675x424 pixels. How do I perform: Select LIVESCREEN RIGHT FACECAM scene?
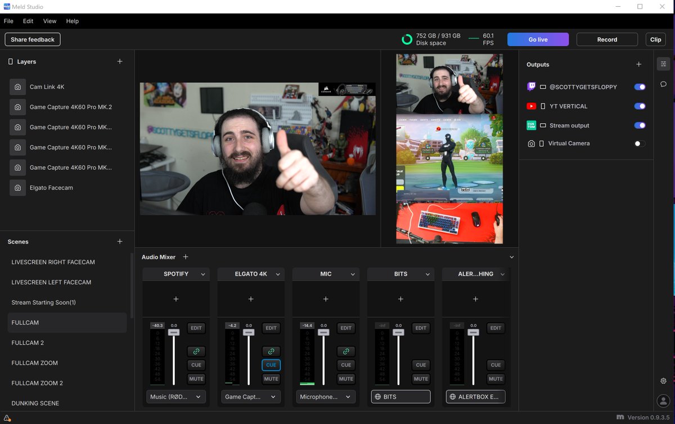pos(67,262)
